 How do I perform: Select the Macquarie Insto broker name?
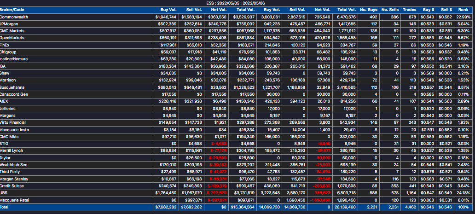pyautogui.click(x=14, y=129)
